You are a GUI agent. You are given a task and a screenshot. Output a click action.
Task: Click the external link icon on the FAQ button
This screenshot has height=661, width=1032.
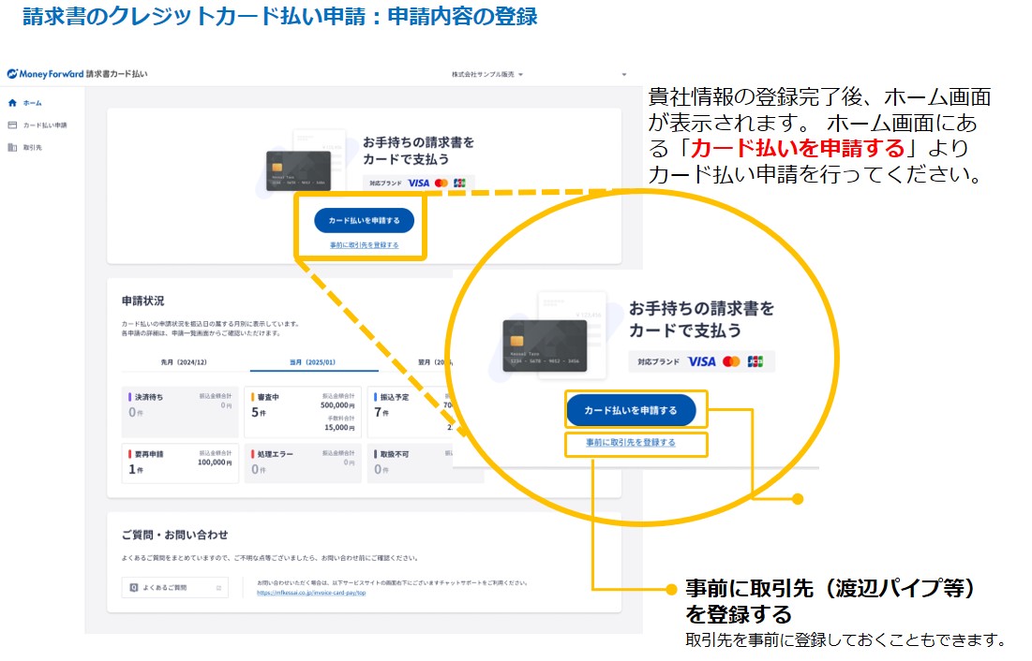(218, 588)
